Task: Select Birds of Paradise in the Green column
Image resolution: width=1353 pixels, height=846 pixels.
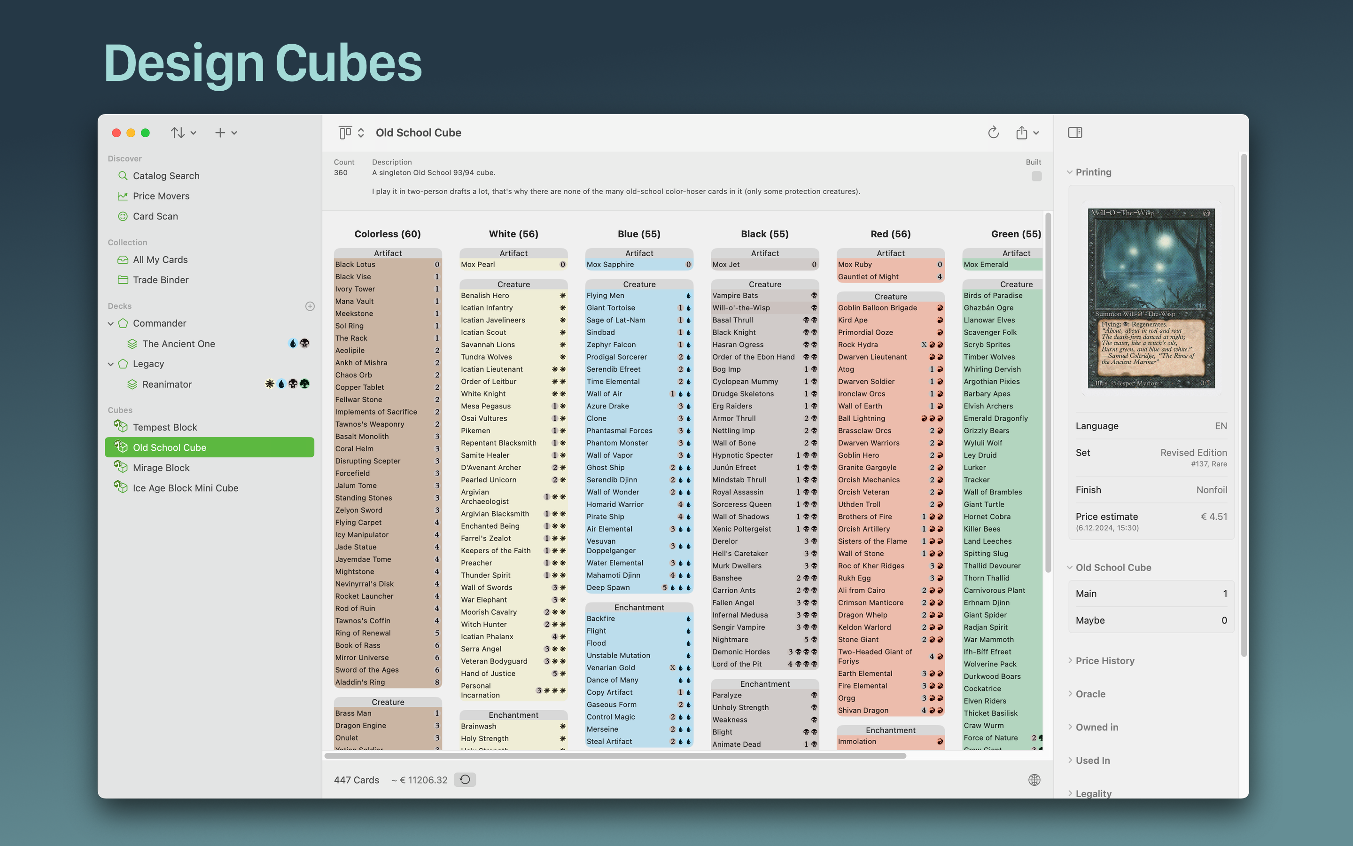Action: coord(1003,296)
